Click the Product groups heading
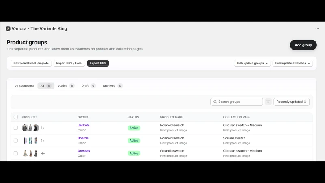This screenshot has width=325, height=183. point(27,42)
